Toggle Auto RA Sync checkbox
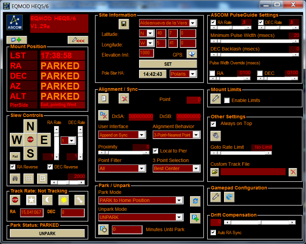 tap(213, 232)
